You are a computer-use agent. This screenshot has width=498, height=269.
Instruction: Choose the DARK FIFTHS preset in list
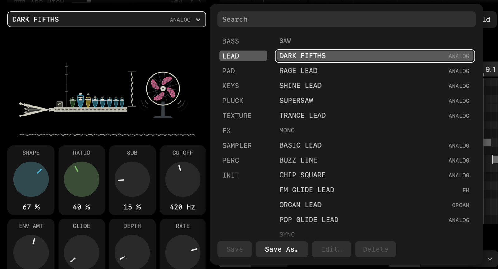tap(375, 56)
